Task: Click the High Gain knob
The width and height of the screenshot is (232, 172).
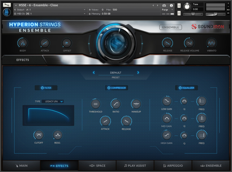Action: pyautogui.click(x=167, y=135)
